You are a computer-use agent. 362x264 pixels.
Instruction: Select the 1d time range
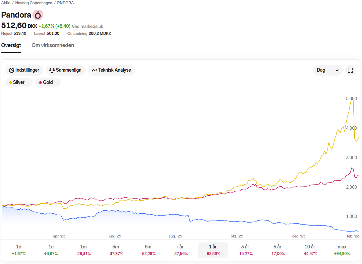point(19,250)
